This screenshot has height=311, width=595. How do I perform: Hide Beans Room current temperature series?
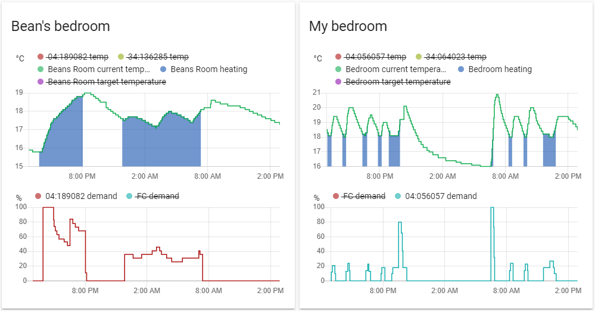click(98, 69)
